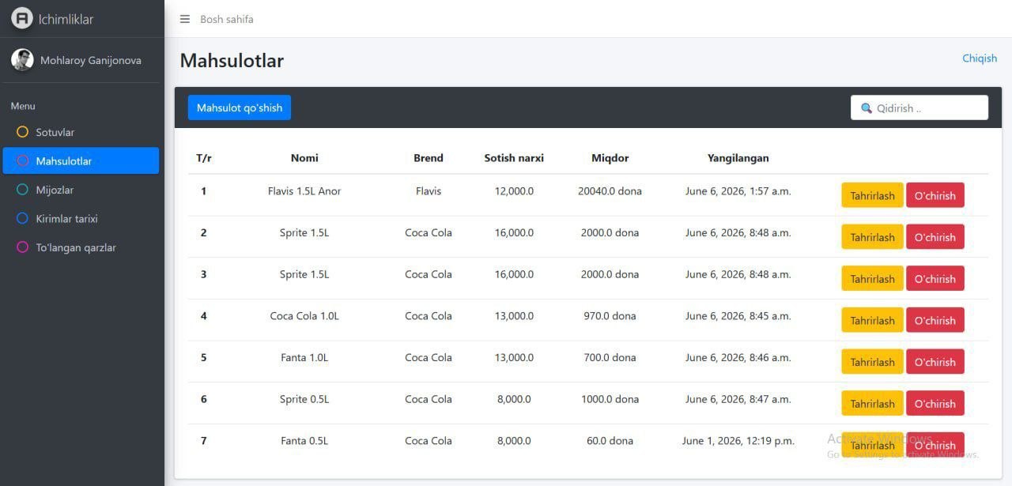Click Tahrirlash for row 3 Sprite 1.5L
Screen dimensions: 1012x486
[872, 279]
